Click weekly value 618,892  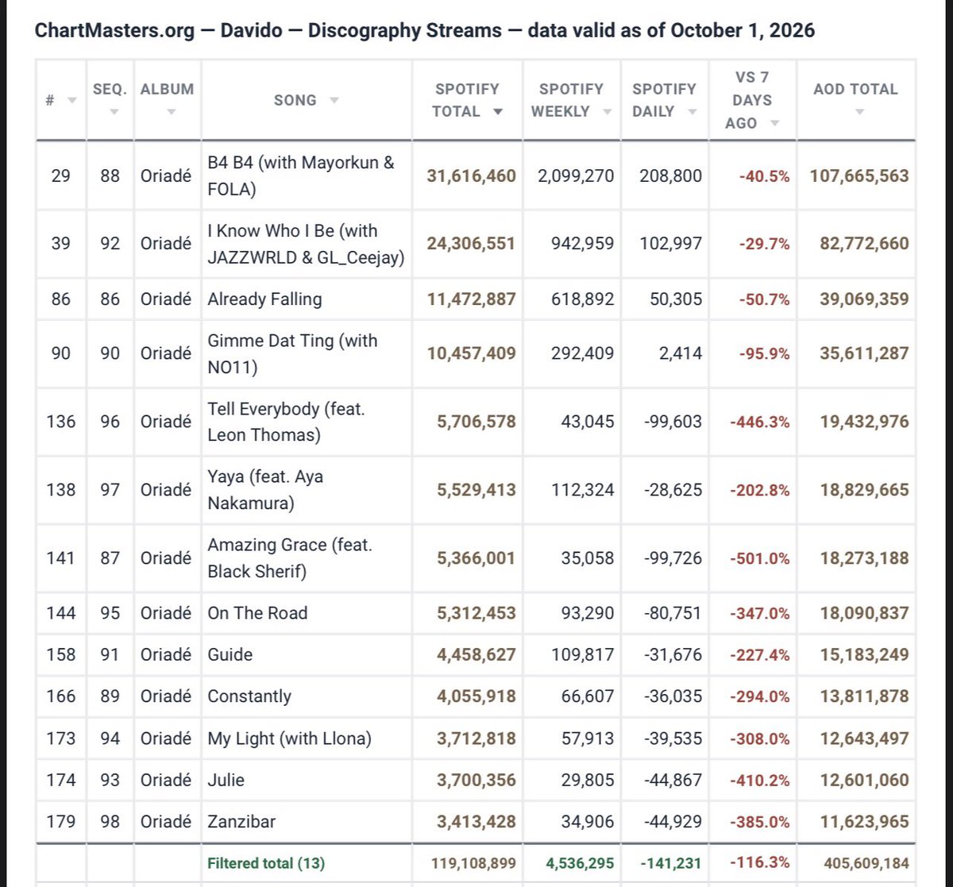click(582, 299)
